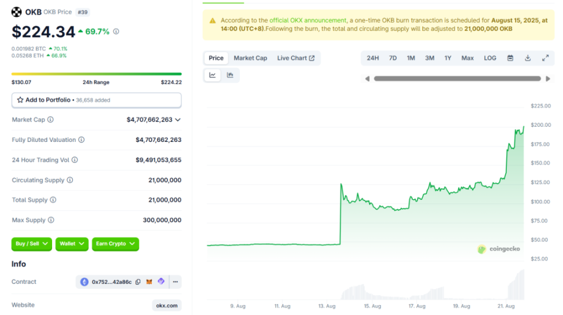Click the $224.34 price value

43,32
